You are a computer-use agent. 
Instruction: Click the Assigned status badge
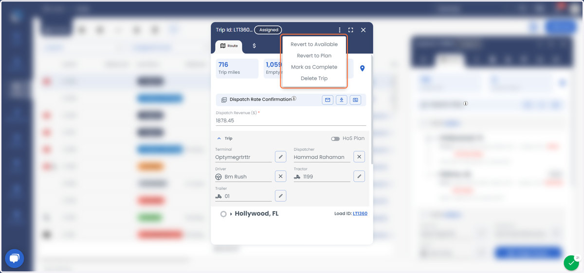268,30
